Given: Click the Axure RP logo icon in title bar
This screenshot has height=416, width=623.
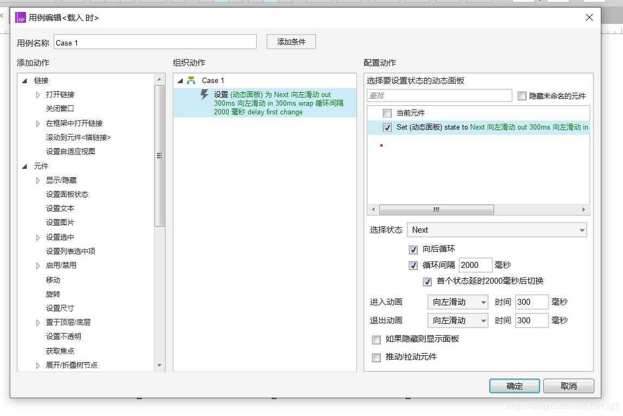Looking at the screenshot, I should 20,17.
